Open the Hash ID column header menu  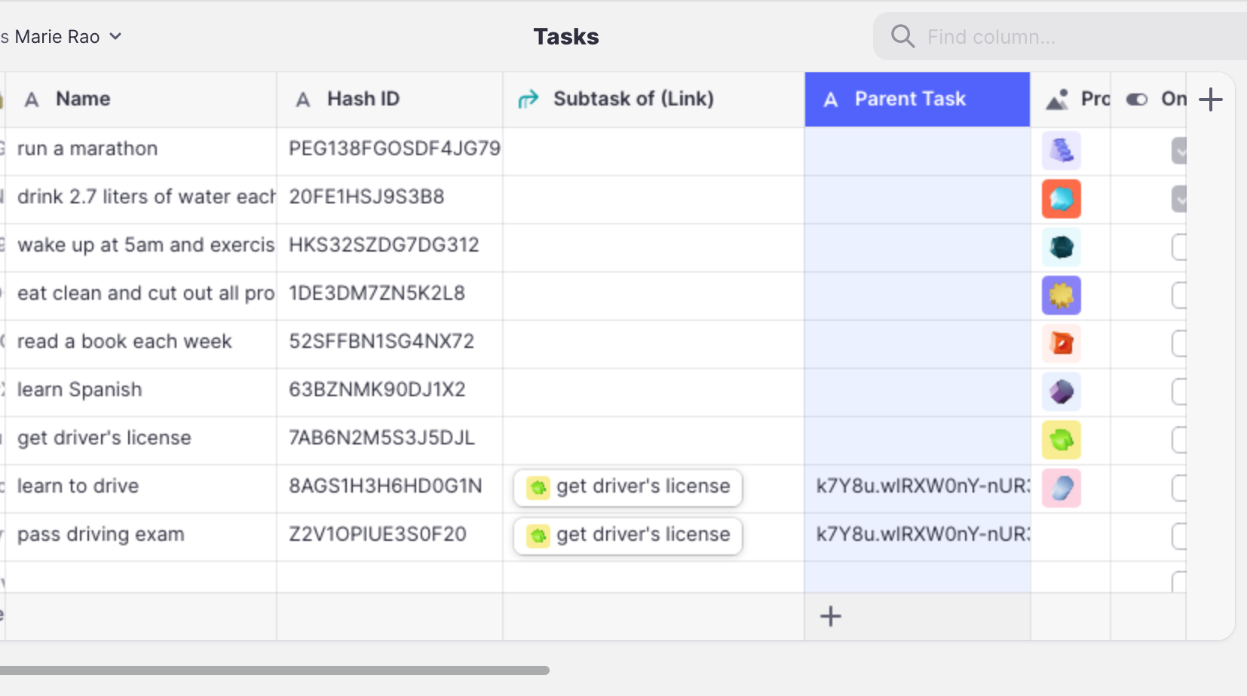(x=390, y=99)
